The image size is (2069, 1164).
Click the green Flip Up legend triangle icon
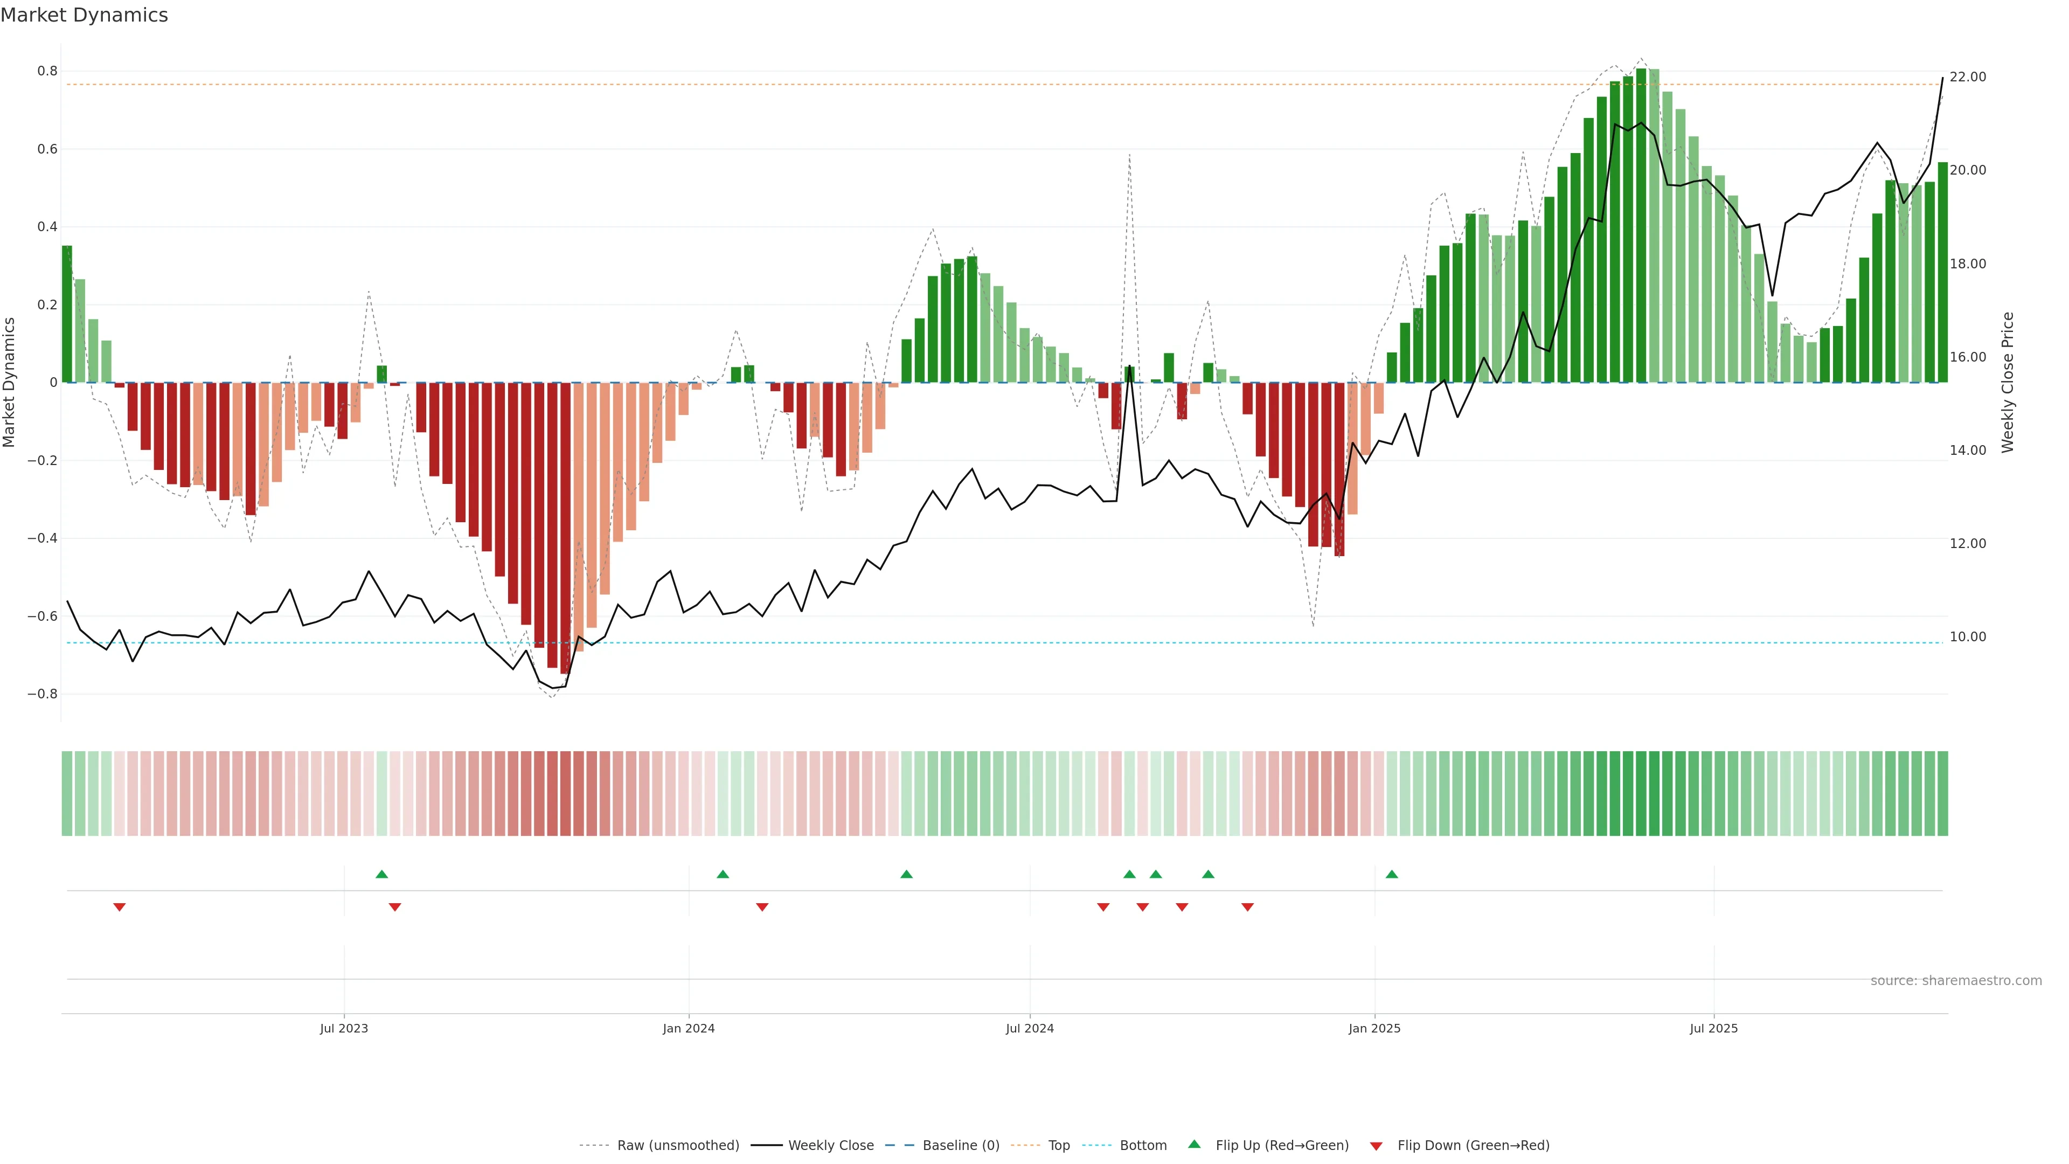pyautogui.click(x=1195, y=1144)
